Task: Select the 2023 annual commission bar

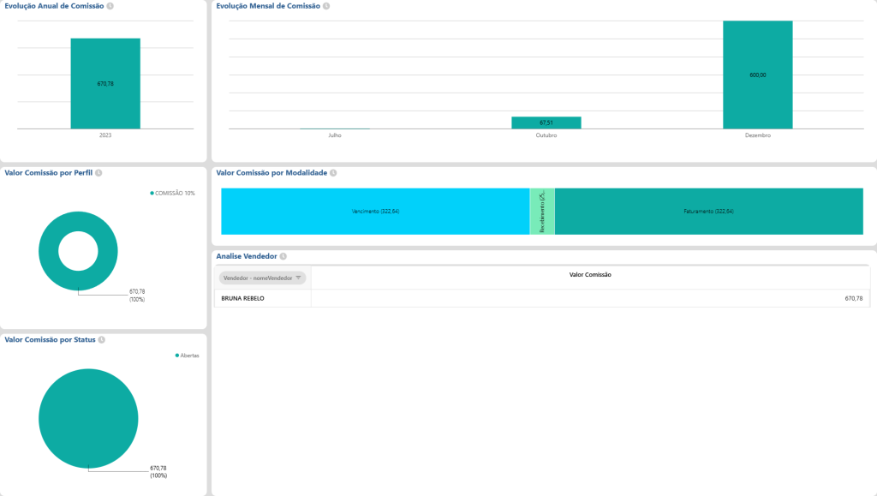Action: [x=104, y=84]
